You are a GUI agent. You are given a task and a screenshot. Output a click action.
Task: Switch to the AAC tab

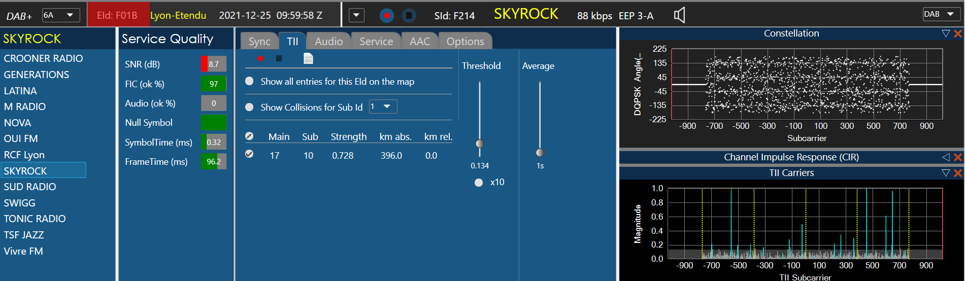(x=420, y=41)
